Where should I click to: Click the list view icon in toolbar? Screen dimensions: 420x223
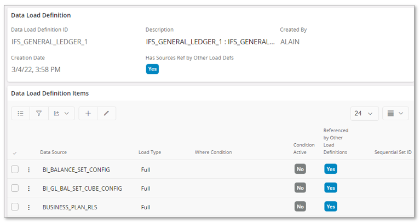[21, 113]
